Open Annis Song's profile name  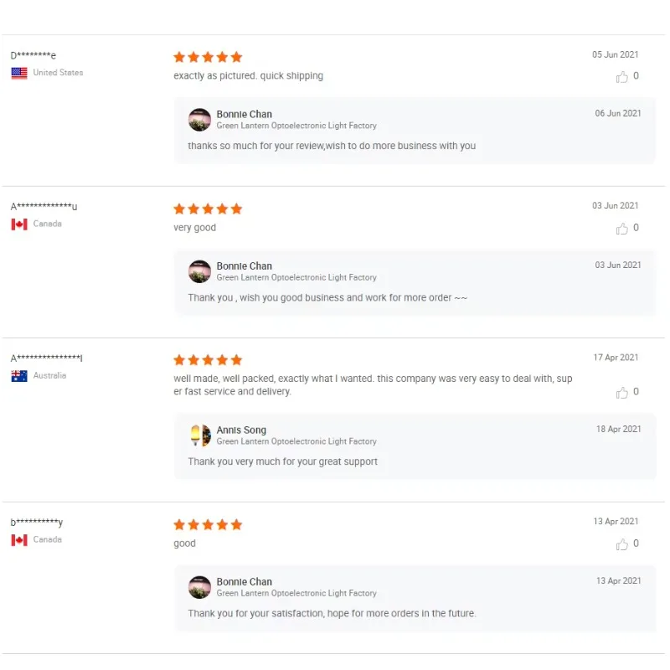pyautogui.click(x=241, y=430)
